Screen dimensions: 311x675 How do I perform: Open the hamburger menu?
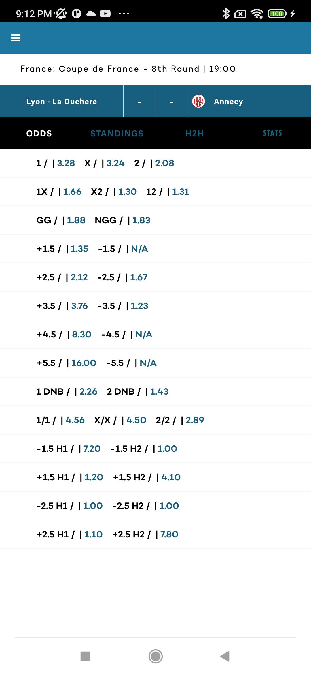[x=16, y=38]
